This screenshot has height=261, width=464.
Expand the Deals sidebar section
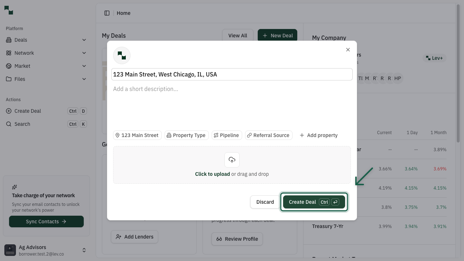coord(84,40)
